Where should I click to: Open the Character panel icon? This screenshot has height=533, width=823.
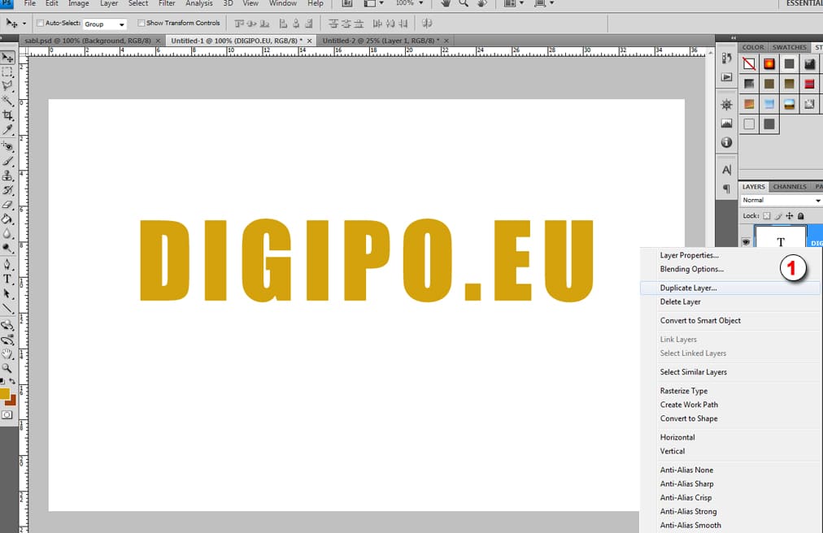(x=726, y=170)
